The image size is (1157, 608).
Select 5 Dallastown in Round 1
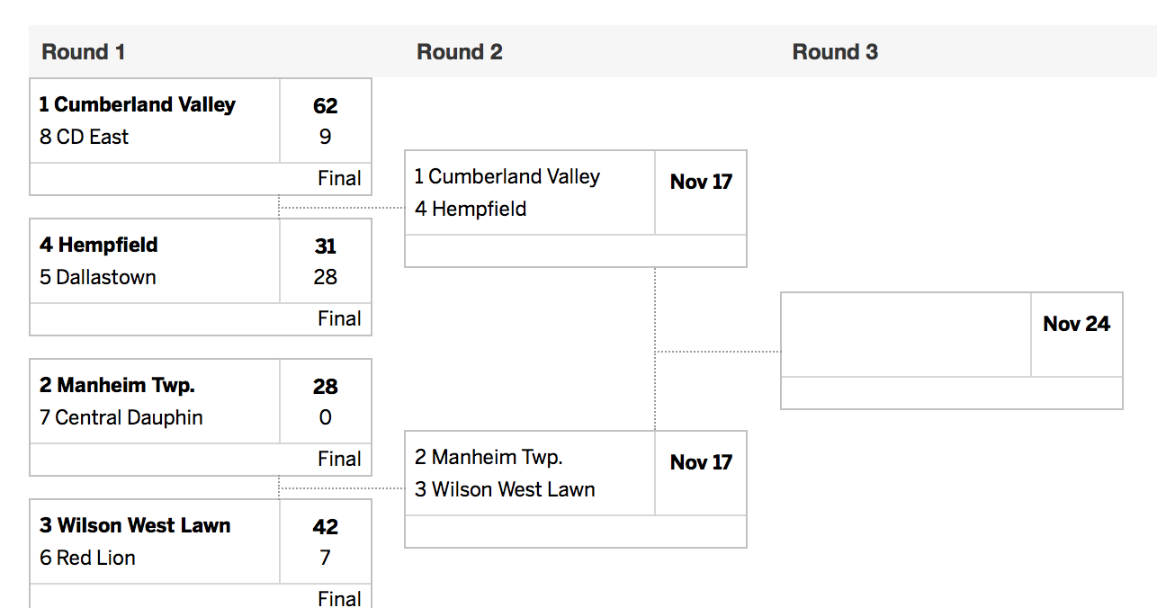point(98,277)
